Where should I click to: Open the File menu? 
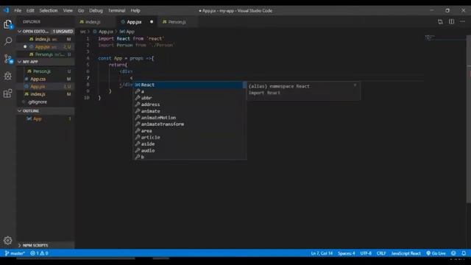(18, 10)
